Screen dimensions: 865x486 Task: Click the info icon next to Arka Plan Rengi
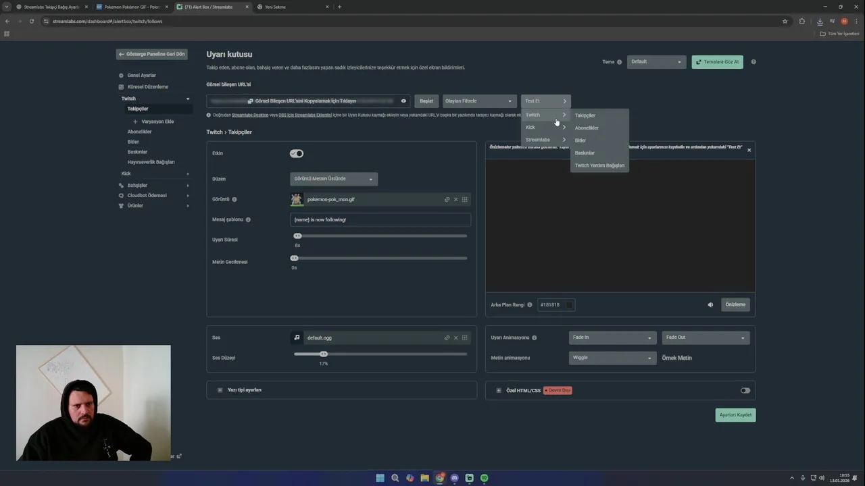tap(530, 305)
